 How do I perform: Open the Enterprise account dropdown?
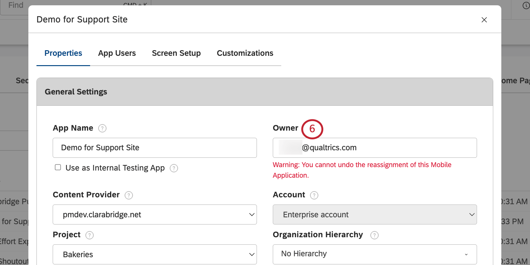374,214
